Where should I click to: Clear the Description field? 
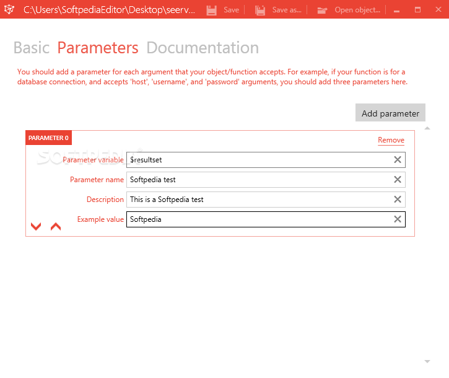[398, 199]
